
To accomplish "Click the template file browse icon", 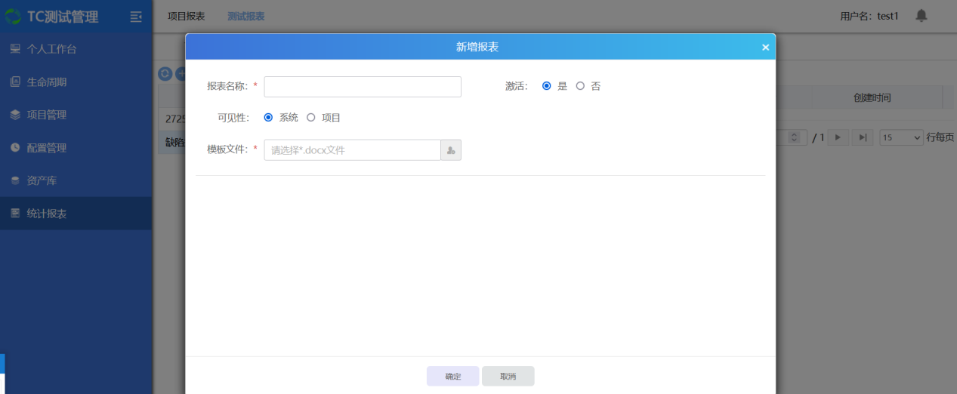I will pyautogui.click(x=451, y=150).
